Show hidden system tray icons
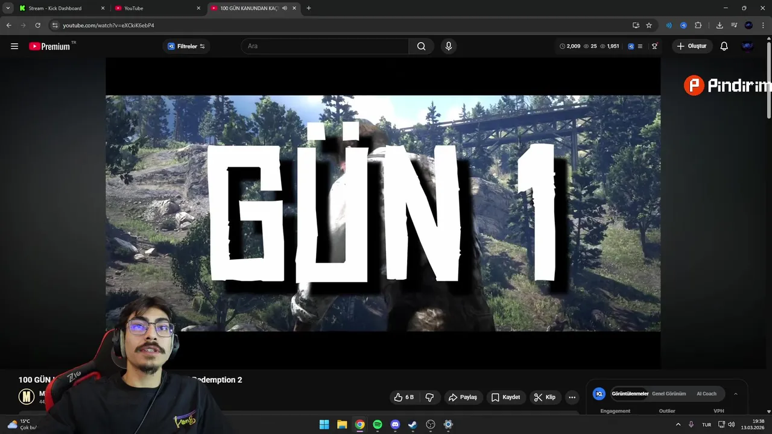This screenshot has width=772, height=434. click(x=678, y=424)
